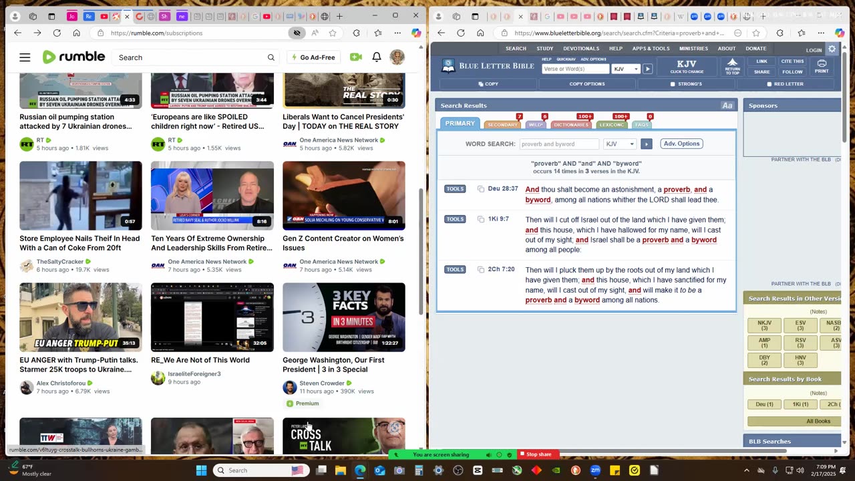Screen dimensions: 855x481
Task: Open Blue Letter Bible settings gear
Action: click(832, 49)
